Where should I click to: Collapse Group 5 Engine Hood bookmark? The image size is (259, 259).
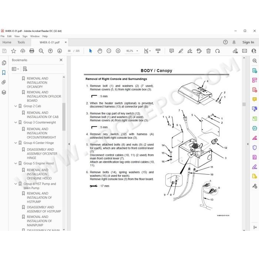pyautogui.click(x=16, y=164)
